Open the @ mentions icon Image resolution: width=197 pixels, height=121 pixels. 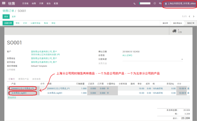click(154, 3)
